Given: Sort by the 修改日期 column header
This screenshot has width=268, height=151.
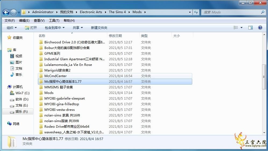Looking at the screenshot, I should (x=115, y=36).
